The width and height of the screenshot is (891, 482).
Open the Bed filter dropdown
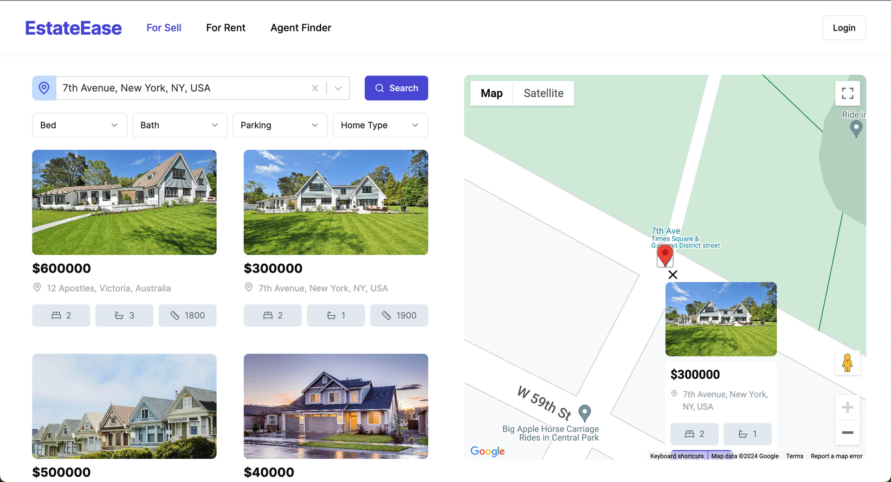click(x=79, y=125)
